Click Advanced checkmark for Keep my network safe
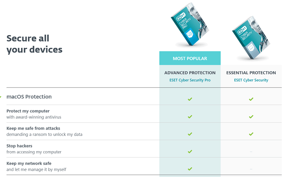The height and width of the screenshot is (177, 284). (190, 169)
